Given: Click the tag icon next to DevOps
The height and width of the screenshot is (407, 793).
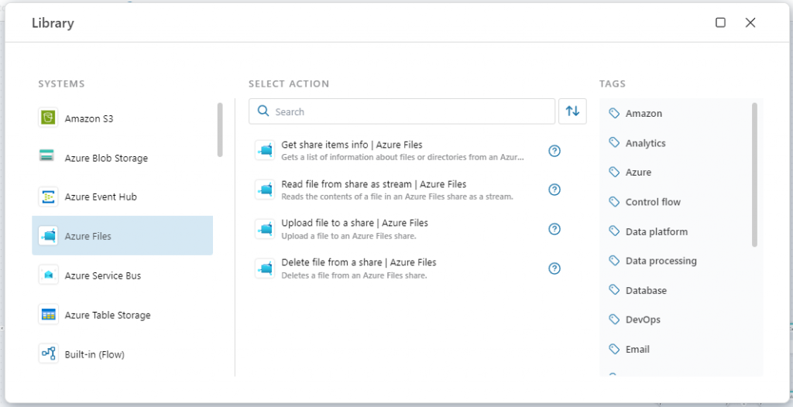Looking at the screenshot, I should [614, 320].
